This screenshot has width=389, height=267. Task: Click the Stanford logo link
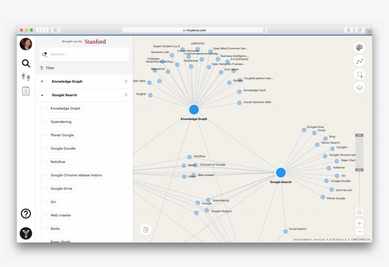point(95,42)
